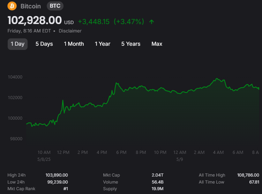Switch to the 1 Month range
This screenshot has height=194, width=262.
pyautogui.click(x=74, y=44)
